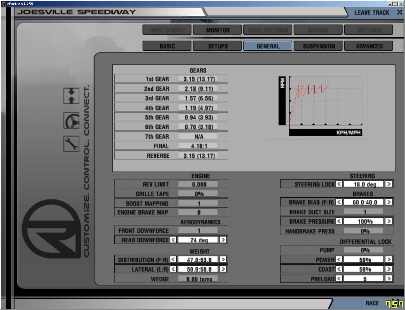Decrease steering lock with left arrow
This screenshot has height=310, width=405.
tap(339, 184)
